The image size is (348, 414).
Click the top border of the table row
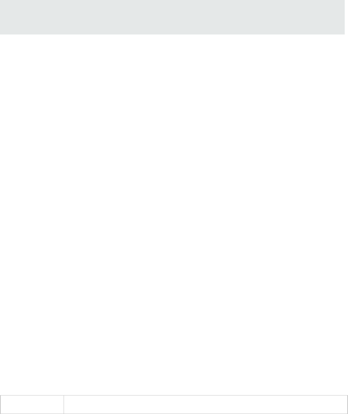tap(174, 395)
